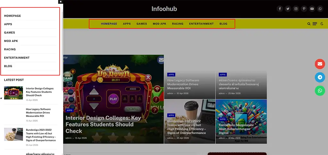Image resolution: width=328 pixels, height=155 pixels.
Task: Open sidebar post Interior Design Colleges
Action: (40, 92)
